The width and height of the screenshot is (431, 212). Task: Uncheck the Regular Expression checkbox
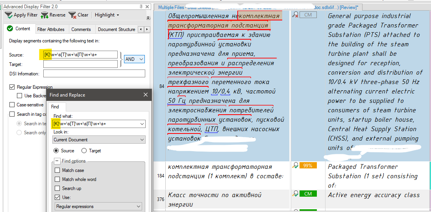(x=12, y=87)
